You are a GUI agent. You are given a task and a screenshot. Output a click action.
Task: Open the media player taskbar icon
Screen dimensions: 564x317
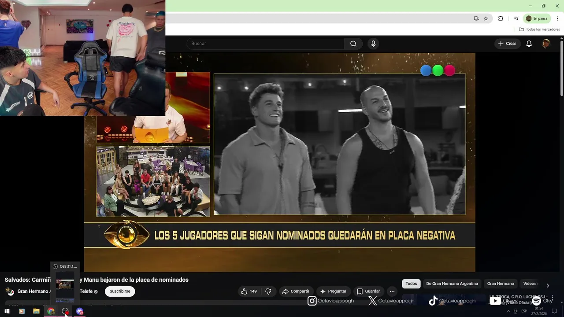pos(22,311)
